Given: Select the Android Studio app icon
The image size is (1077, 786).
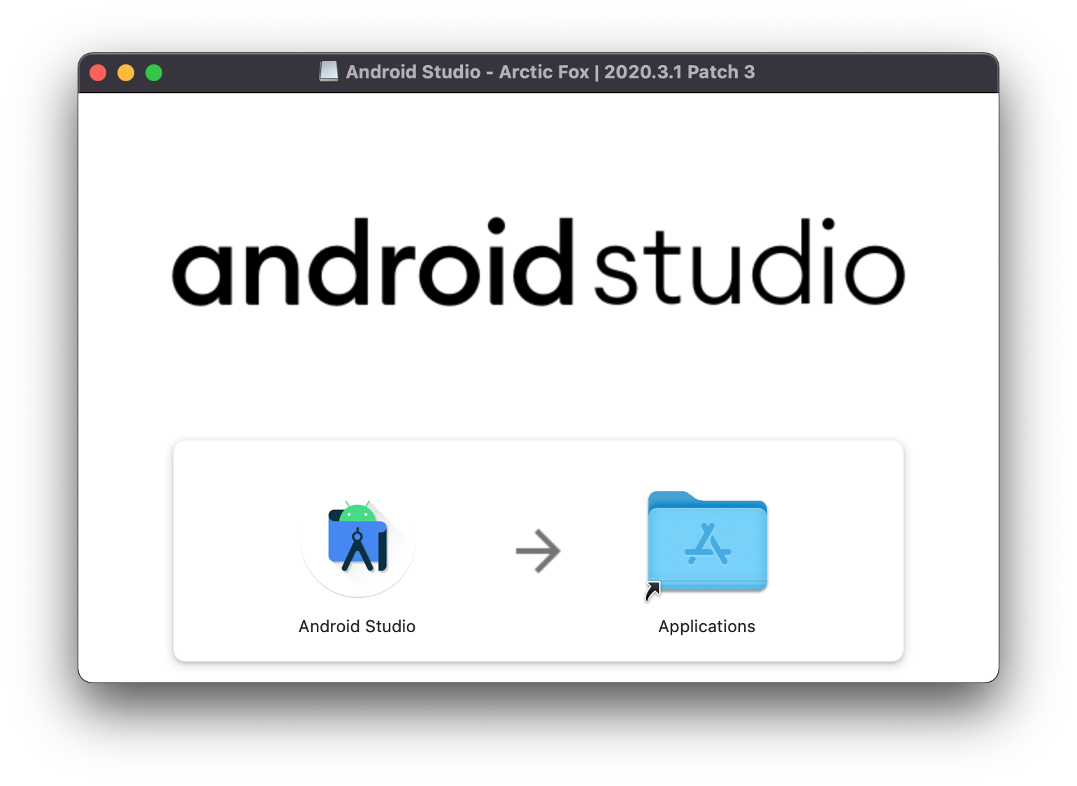Looking at the screenshot, I should click(357, 549).
